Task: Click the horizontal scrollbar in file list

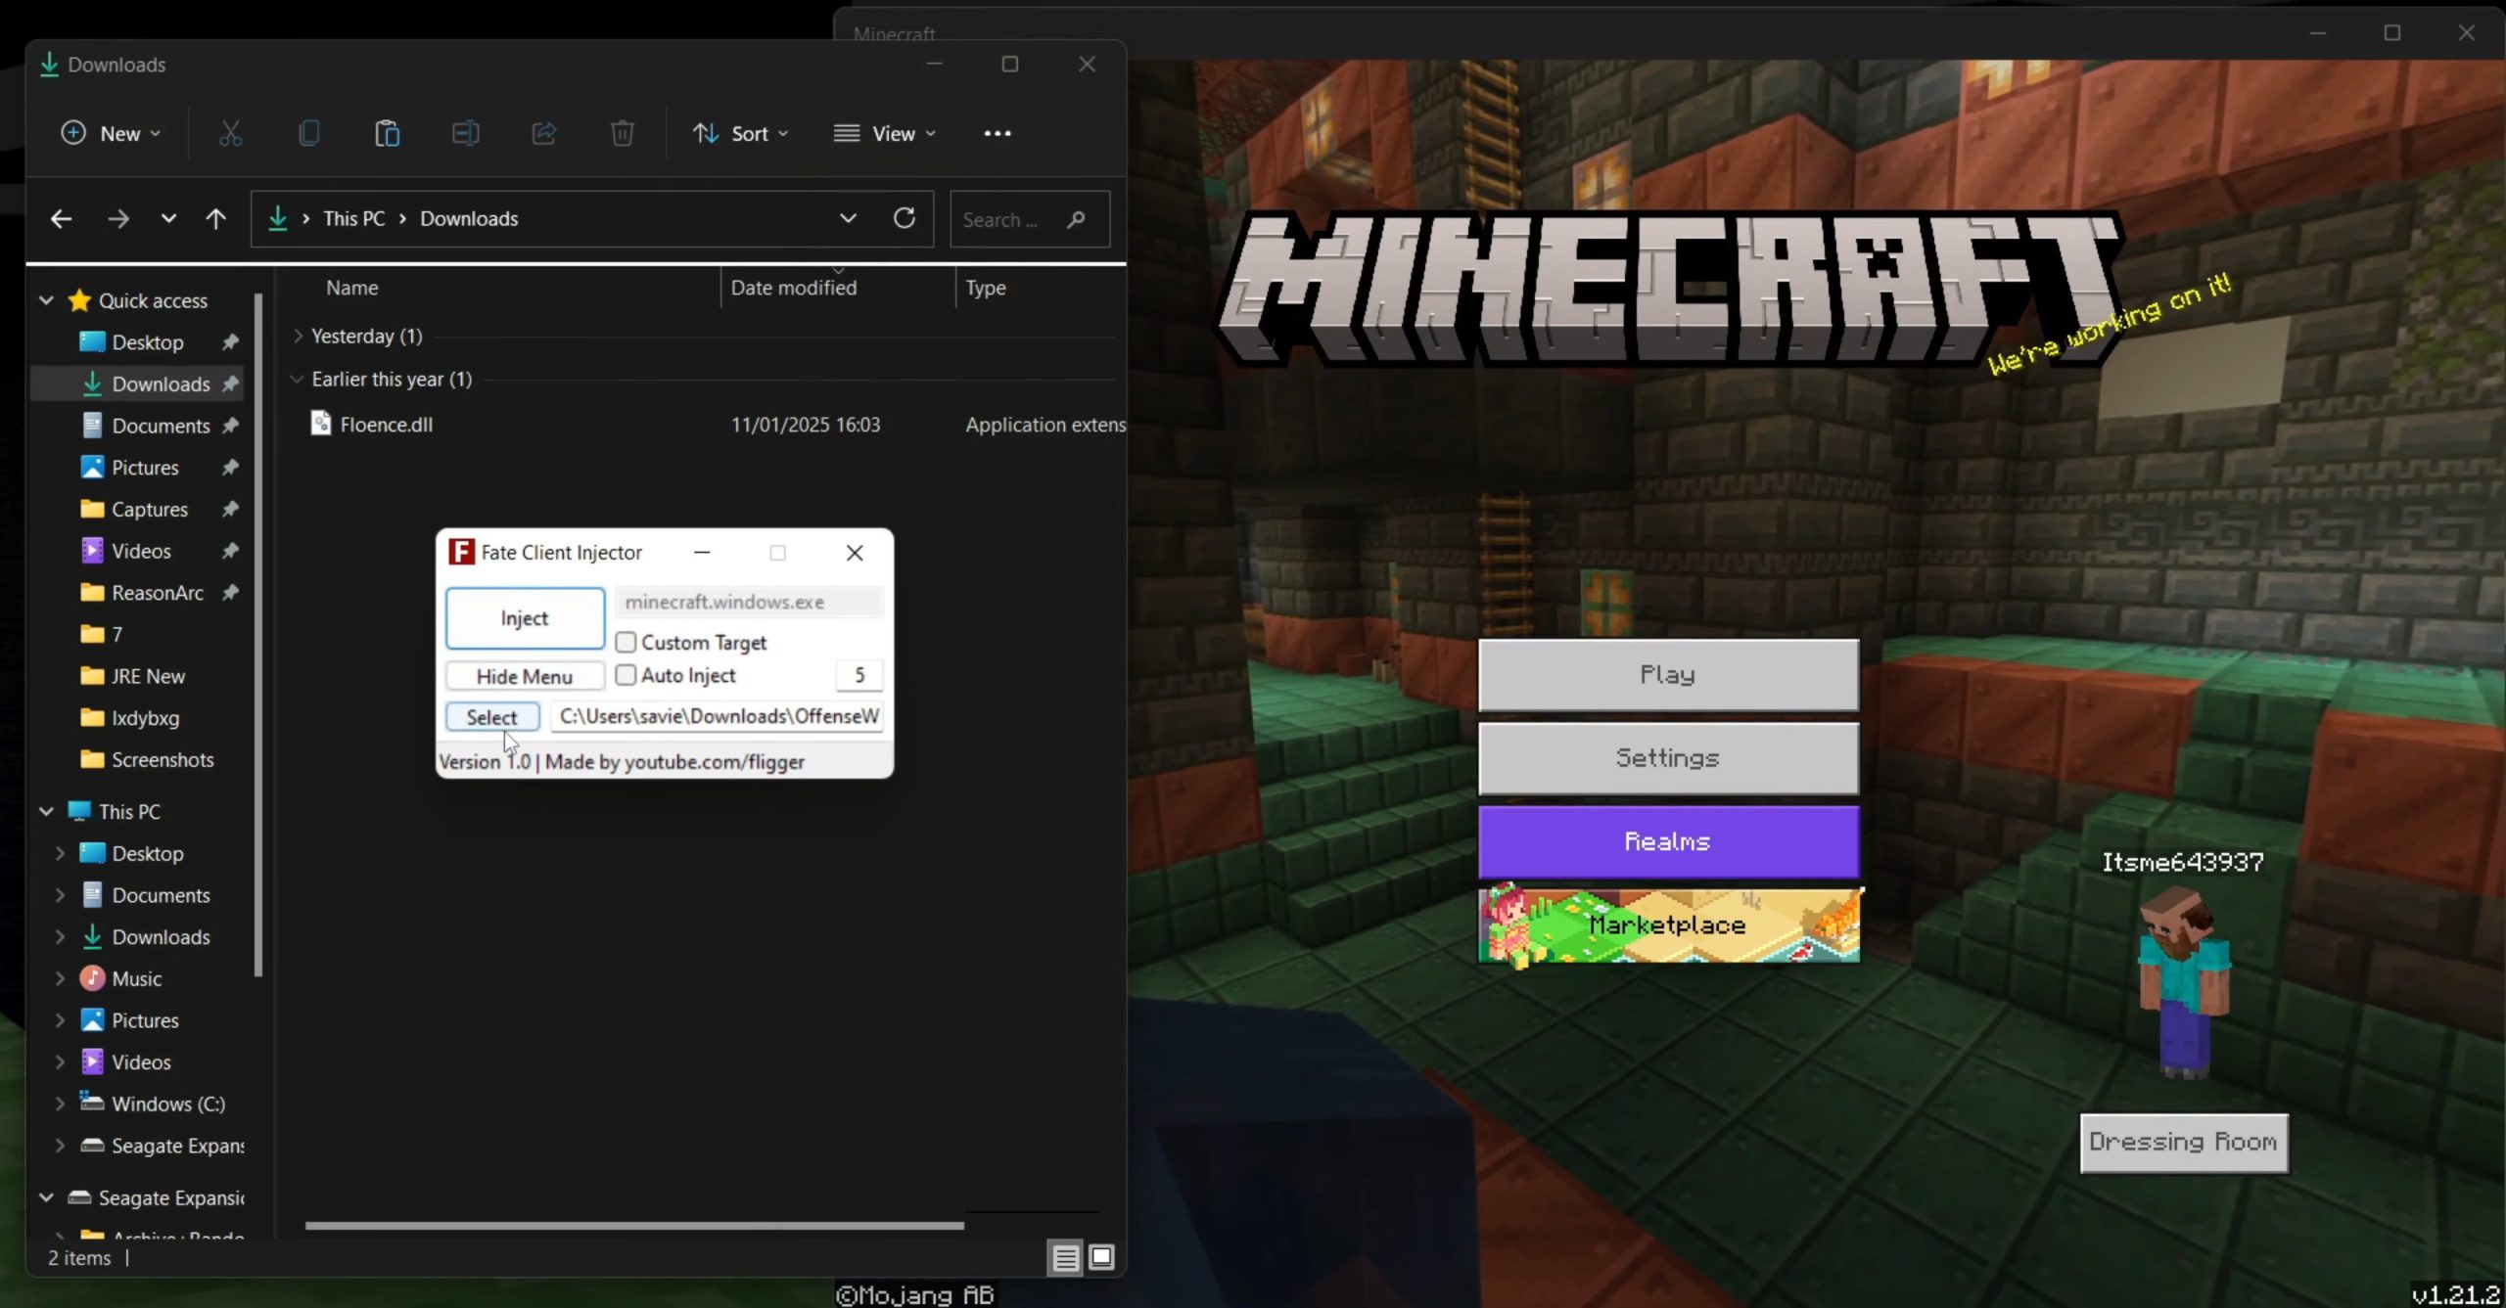Action: (x=633, y=1225)
